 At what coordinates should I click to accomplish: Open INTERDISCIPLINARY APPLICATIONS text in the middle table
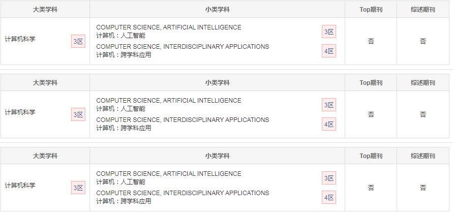tap(216, 120)
